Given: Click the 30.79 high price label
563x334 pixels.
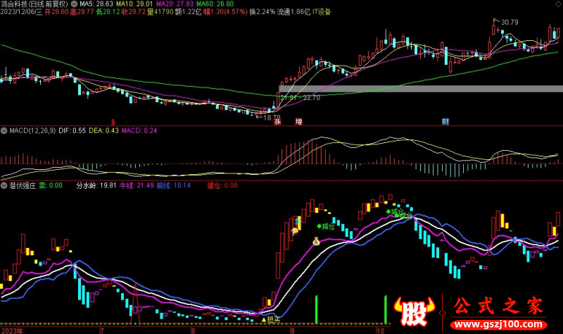Looking at the screenshot, I should pos(510,23).
